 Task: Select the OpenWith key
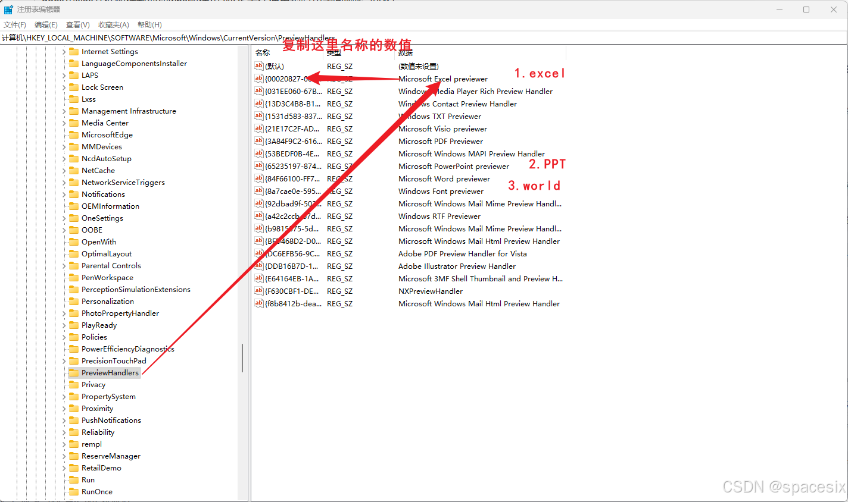99,242
